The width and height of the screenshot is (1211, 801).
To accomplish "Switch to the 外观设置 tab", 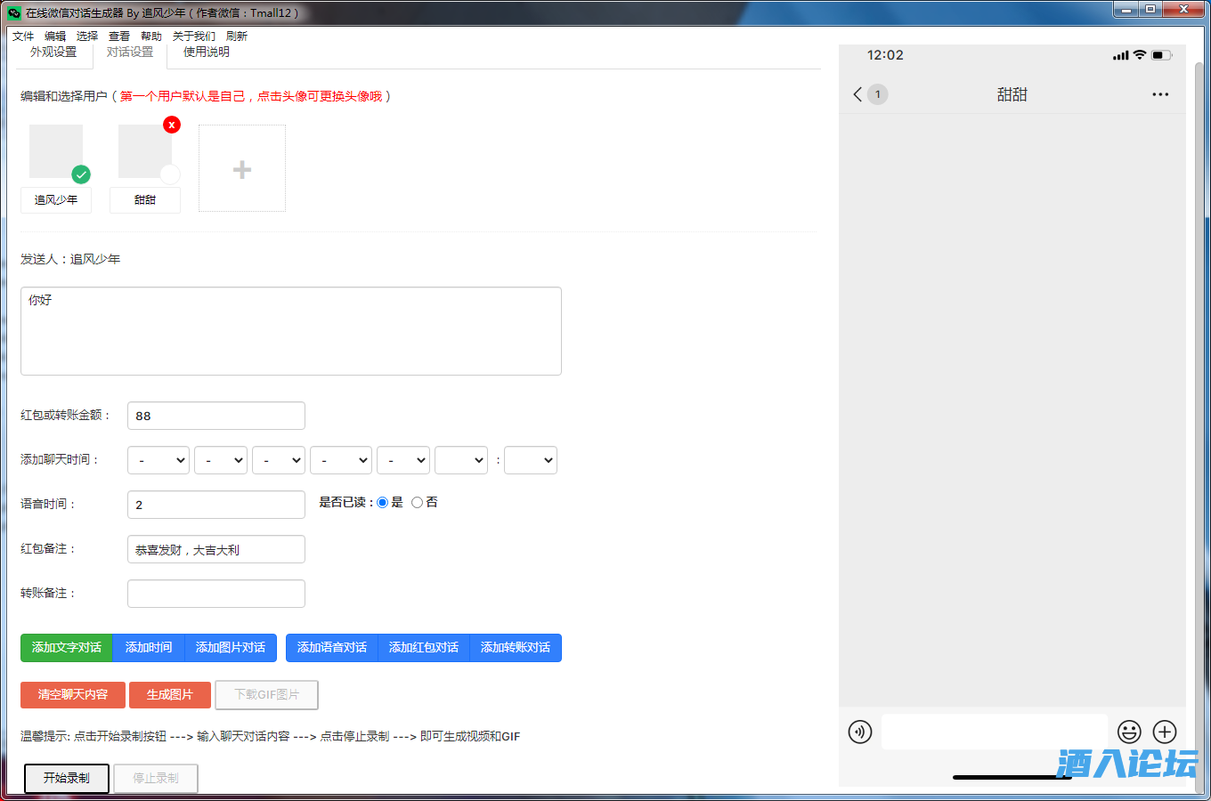I will tap(53, 53).
